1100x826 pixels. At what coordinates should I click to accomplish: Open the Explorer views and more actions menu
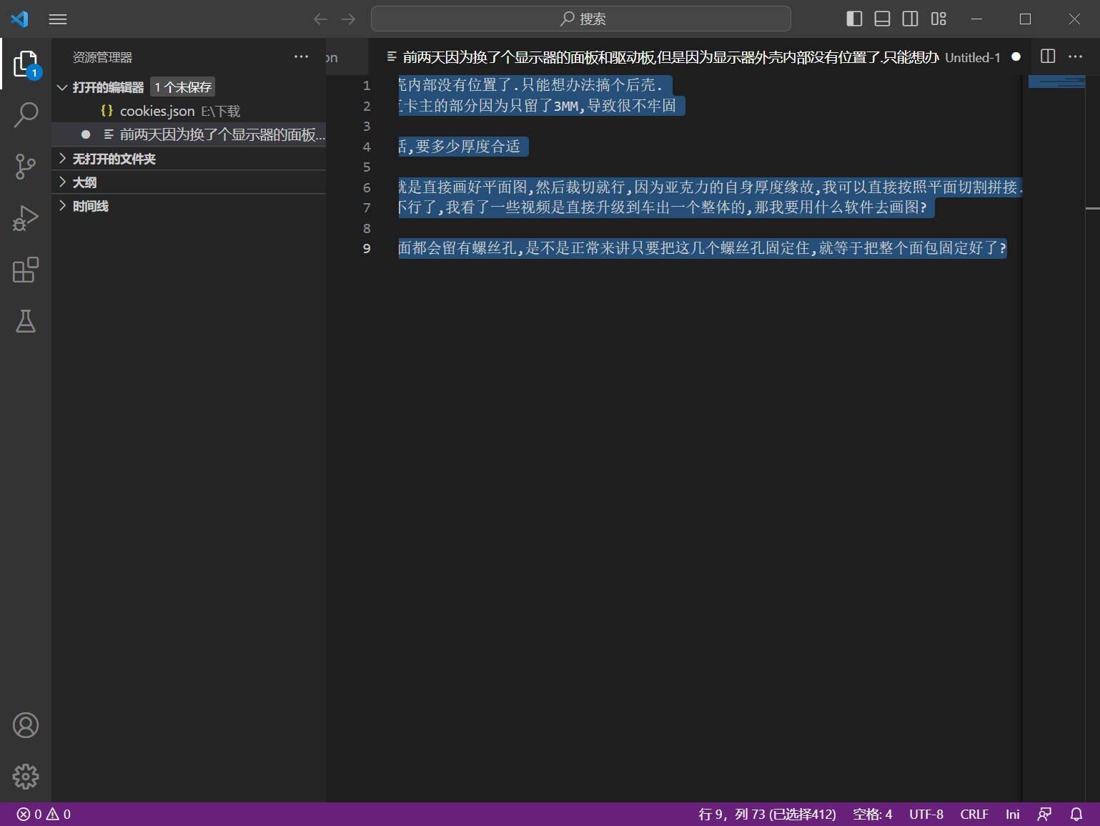(x=302, y=56)
